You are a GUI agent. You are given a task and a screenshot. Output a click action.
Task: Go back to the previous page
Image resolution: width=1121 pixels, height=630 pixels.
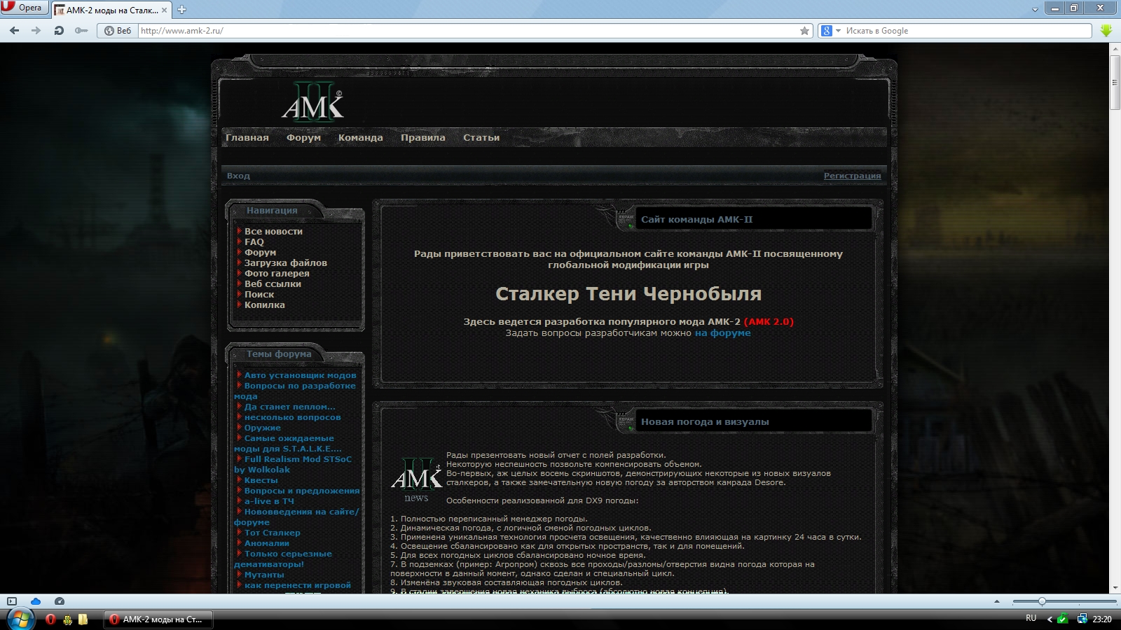point(14,31)
